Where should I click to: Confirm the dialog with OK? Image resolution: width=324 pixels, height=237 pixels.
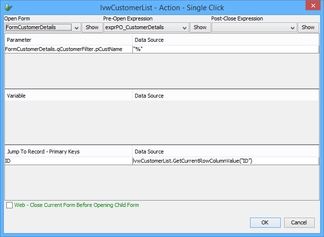coord(265,222)
